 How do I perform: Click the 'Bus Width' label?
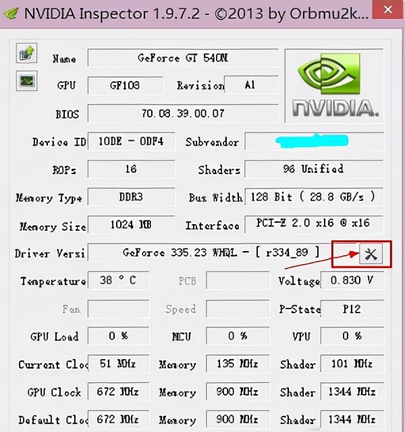(216, 198)
